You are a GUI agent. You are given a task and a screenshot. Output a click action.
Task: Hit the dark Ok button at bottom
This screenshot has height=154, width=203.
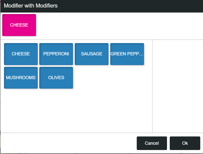click(185, 143)
